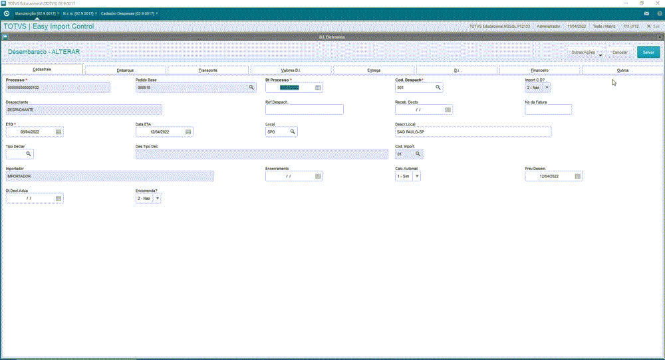Open the Data ETA calendar icon
The height and width of the screenshot is (360, 665).
click(188, 132)
